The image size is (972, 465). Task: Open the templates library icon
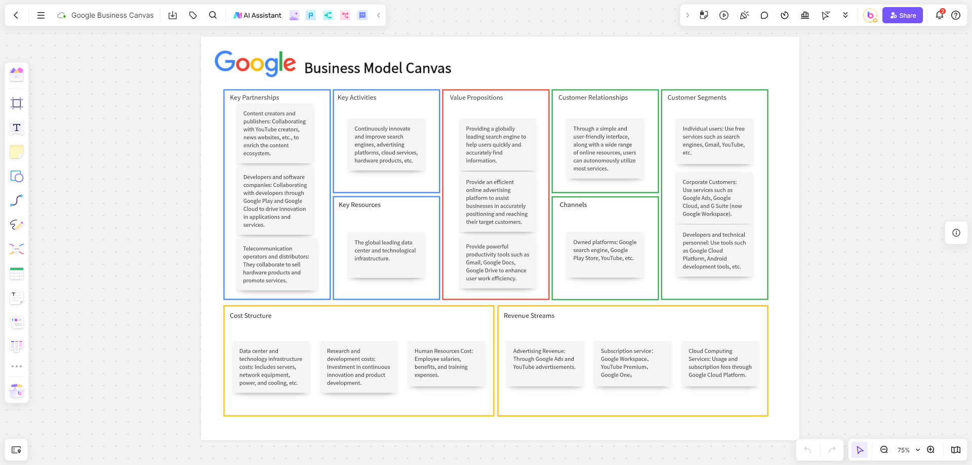[x=17, y=74]
